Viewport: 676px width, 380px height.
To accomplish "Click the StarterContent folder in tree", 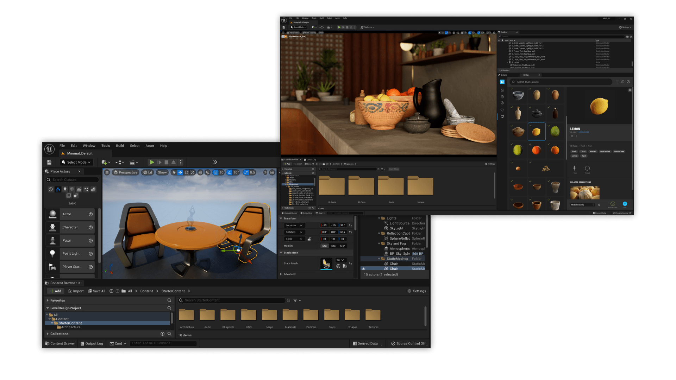I will 70,323.
